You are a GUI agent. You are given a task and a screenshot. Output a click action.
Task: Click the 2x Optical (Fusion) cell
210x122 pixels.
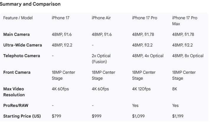pos(101,59)
